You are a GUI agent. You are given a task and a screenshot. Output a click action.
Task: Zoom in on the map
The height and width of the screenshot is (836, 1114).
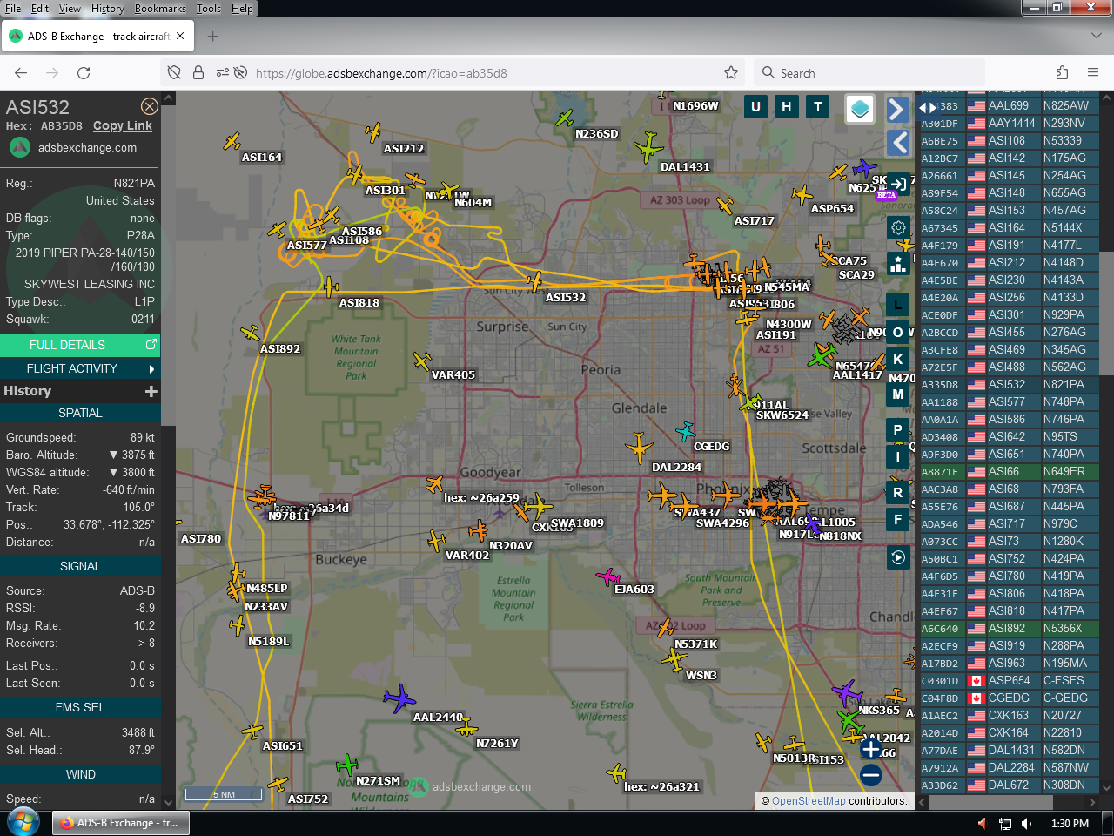(x=870, y=748)
